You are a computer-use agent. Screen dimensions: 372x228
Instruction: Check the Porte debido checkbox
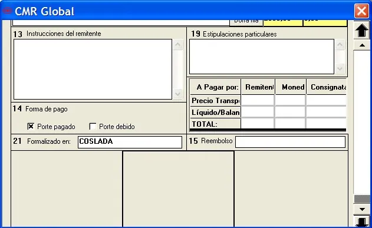93,126
